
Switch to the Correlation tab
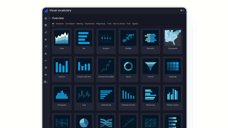pyautogui.click(x=70, y=24)
